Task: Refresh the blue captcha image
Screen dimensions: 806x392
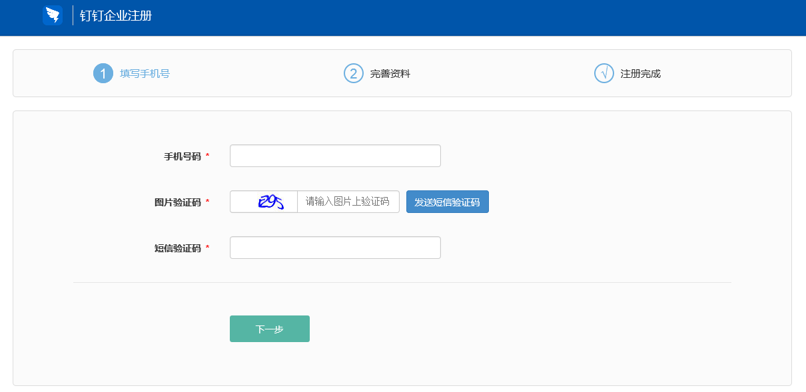Action: (x=264, y=202)
